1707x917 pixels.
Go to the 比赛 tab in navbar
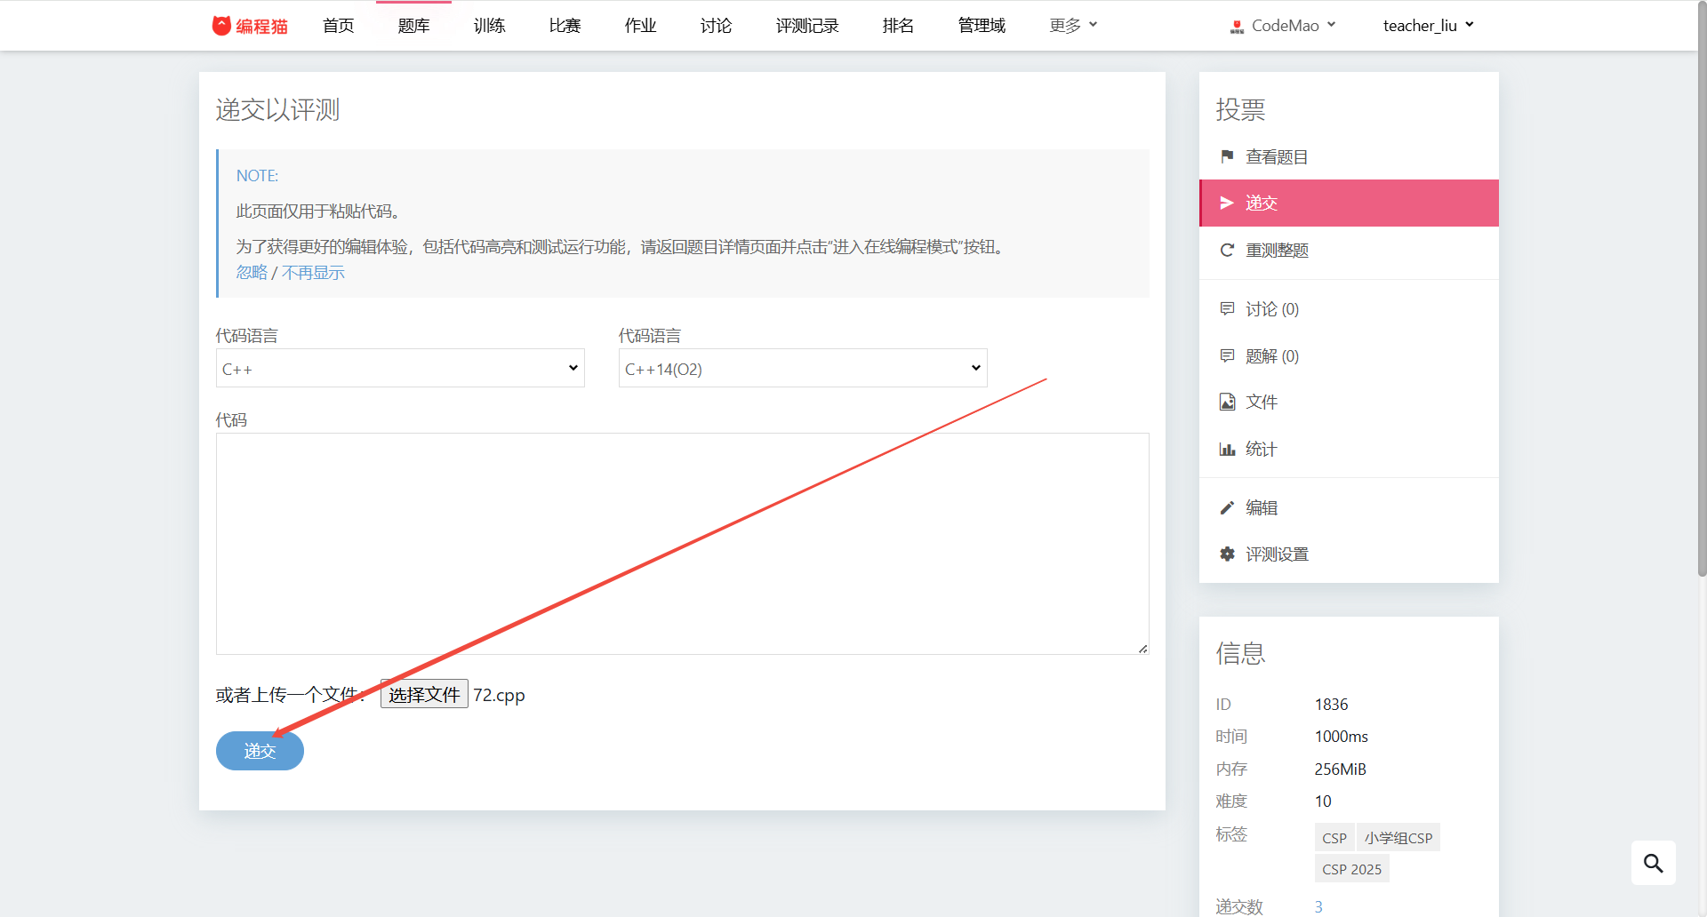pos(565,26)
